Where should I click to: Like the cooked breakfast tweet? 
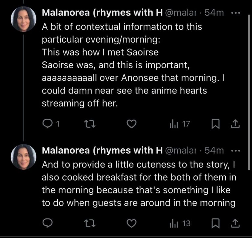tap(132, 223)
